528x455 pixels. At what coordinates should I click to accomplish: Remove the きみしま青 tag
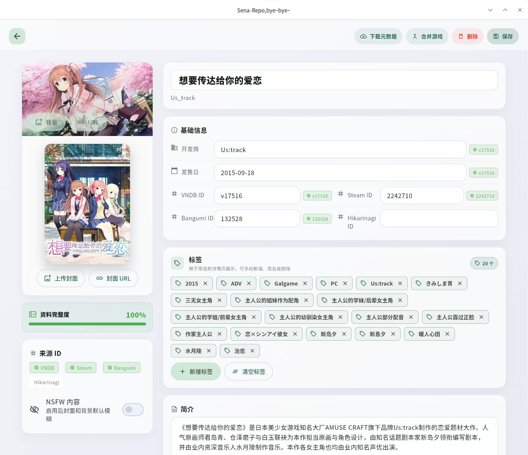click(460, 284)
